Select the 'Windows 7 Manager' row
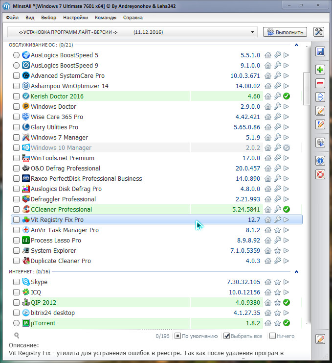This screenshot has width=332, height=363. (x=156, y=138)
